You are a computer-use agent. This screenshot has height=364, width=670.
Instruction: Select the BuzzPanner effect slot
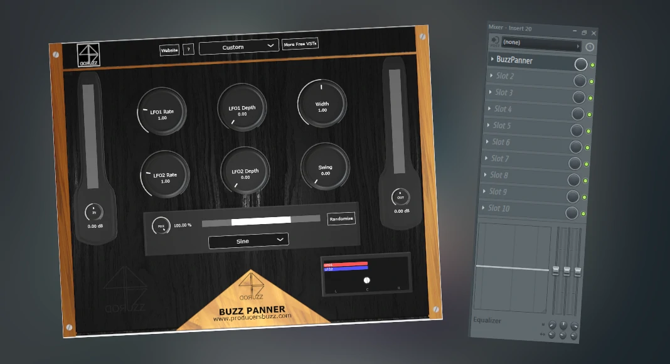click(x=530, y=60)
